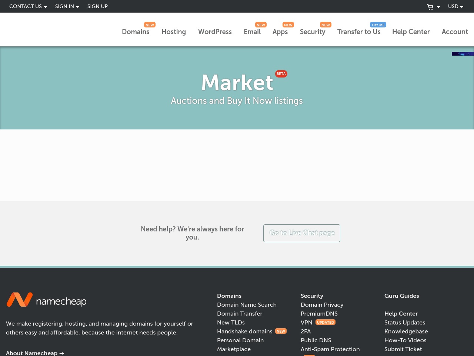Click the Go to Live Chat page button
The height and width of the screenshot is (356, 474).
(302, 233)
